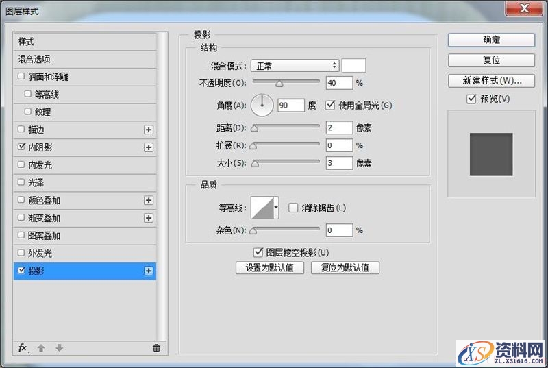Click the 距离 slider handle
The height and width of the screenshot is (368, 548).
click(x=254, y=129)
